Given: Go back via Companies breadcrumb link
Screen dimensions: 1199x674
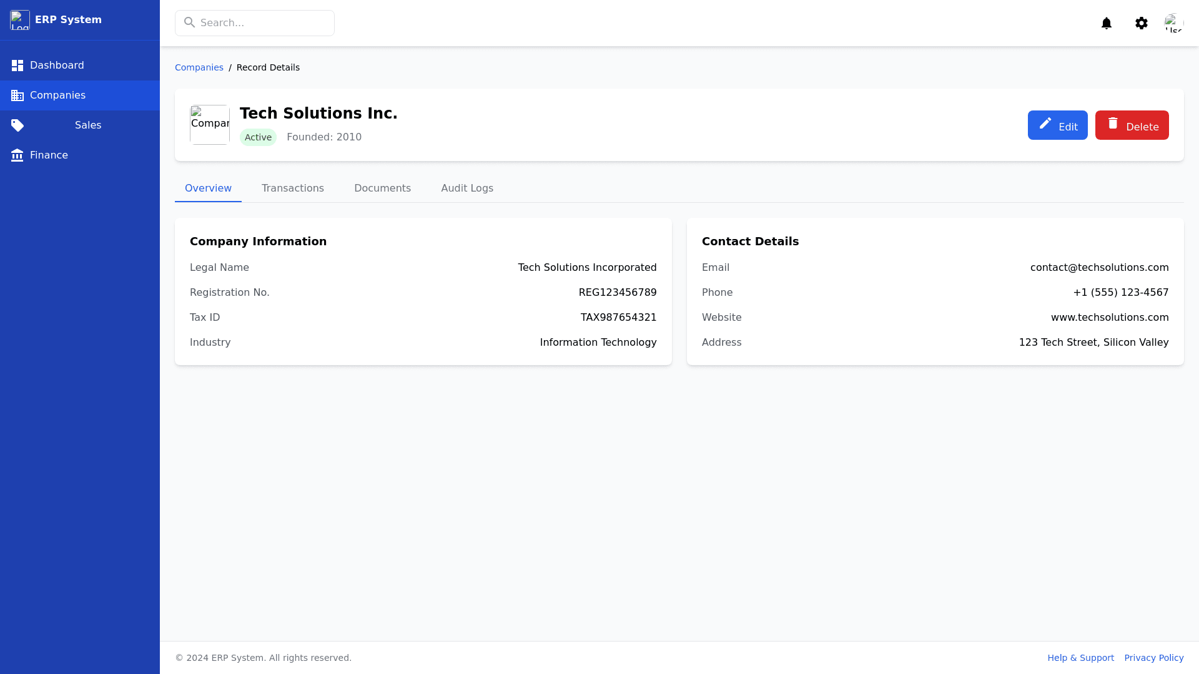Looking at the screenshot, I should (x=199, y=67).
